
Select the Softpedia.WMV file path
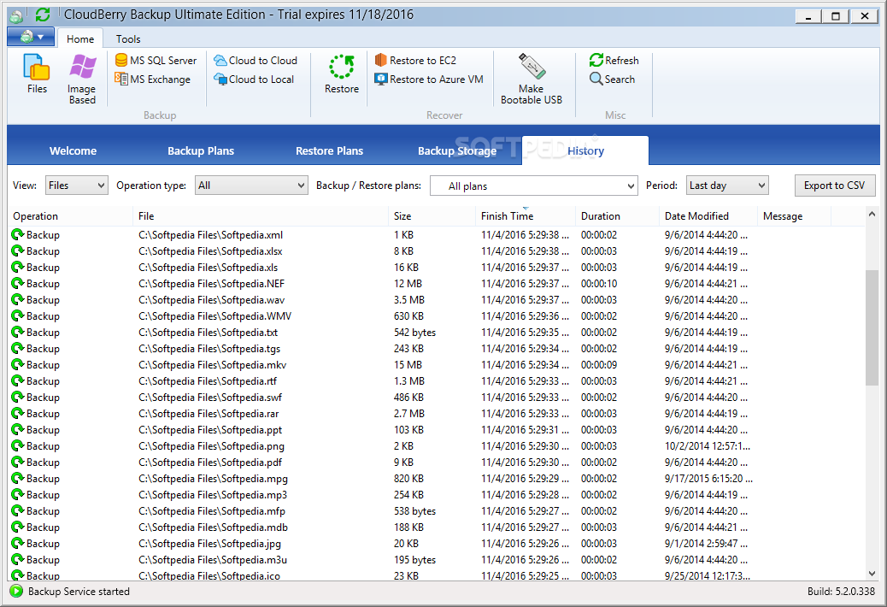215,315
